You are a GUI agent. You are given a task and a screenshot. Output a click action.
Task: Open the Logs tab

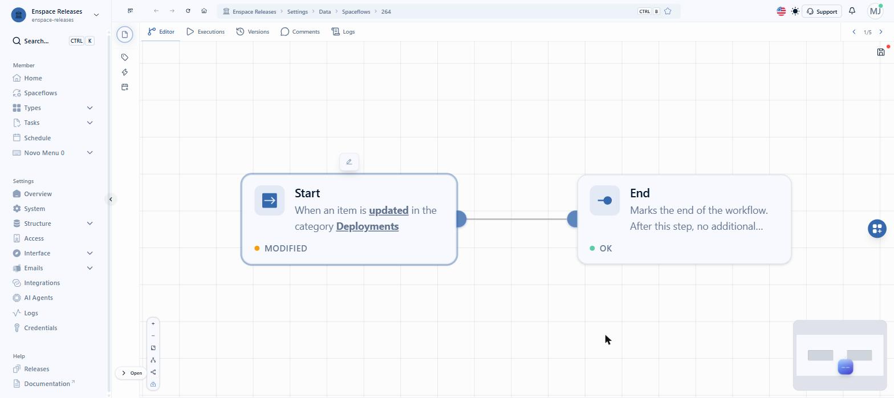point(343,32)
